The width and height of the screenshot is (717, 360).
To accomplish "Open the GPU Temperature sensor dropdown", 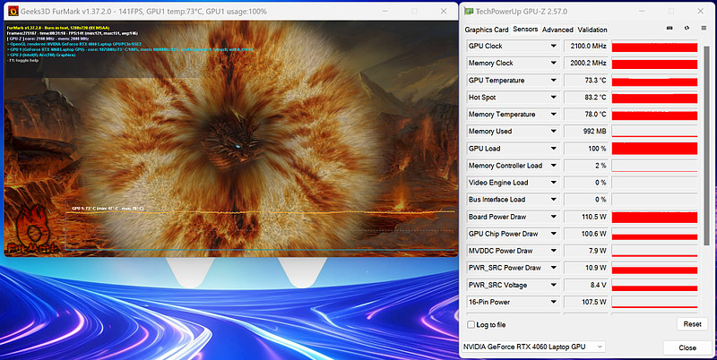I will (x=553, y=80).
